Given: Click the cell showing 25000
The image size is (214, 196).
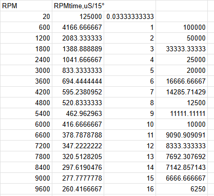Looking at the screenshot, I should pyautogui.click(x=182, y=60).
